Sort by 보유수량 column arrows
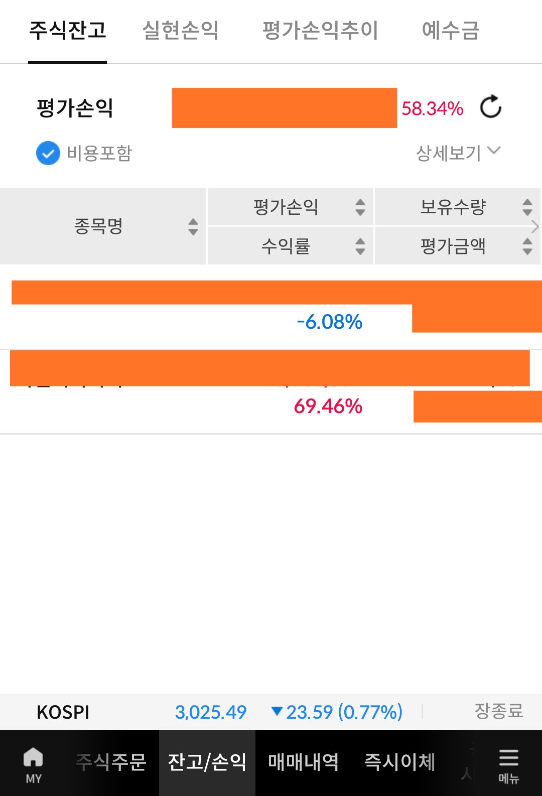Viewport: 542px width, 796px height. point(527,207)
